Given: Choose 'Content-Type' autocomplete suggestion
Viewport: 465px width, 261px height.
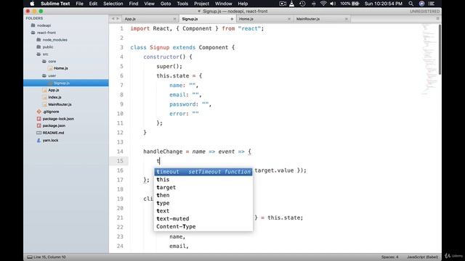Looking at the screenshot, I should (203, 226).
